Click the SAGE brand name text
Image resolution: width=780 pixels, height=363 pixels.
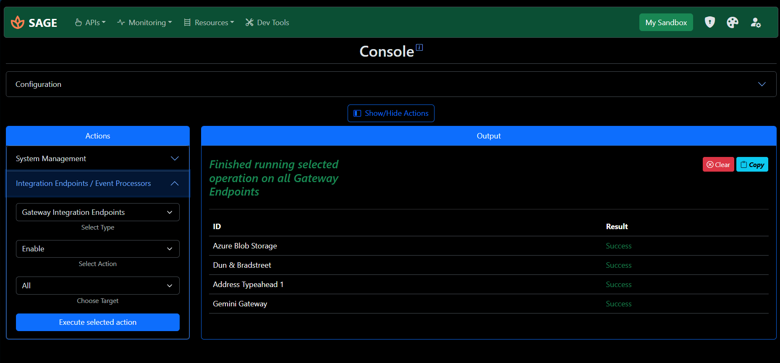(x=43, y=23)
